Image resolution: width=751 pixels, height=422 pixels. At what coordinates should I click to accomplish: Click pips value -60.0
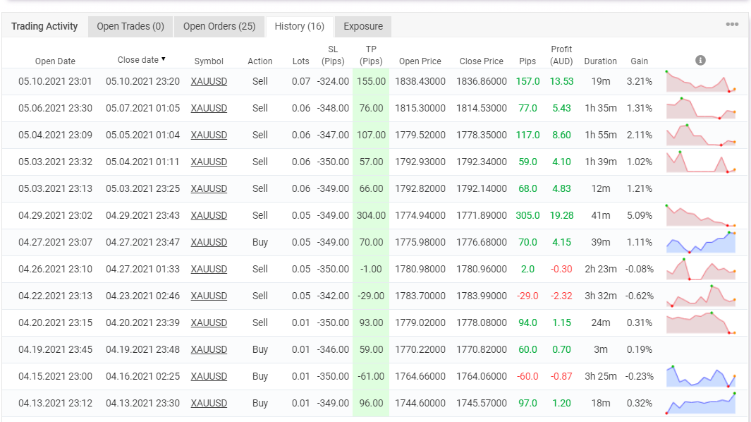pos(527,377)
